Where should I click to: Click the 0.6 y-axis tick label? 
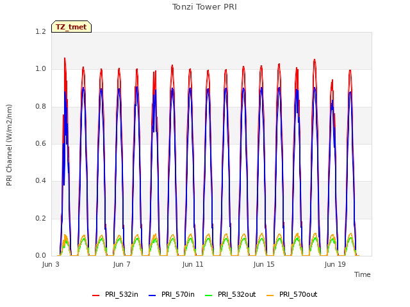point(40,144)
